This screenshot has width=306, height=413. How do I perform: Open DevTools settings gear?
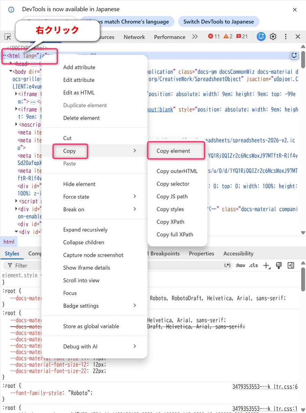[x=273, y=36]
